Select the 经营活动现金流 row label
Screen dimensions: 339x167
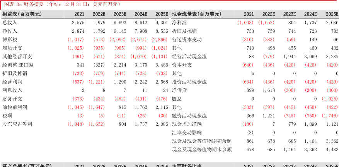189,56
